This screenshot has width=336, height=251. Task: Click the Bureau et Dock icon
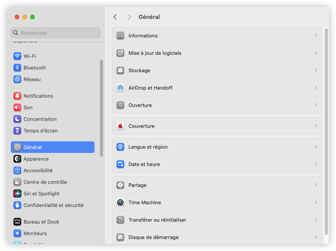point(17,222)
